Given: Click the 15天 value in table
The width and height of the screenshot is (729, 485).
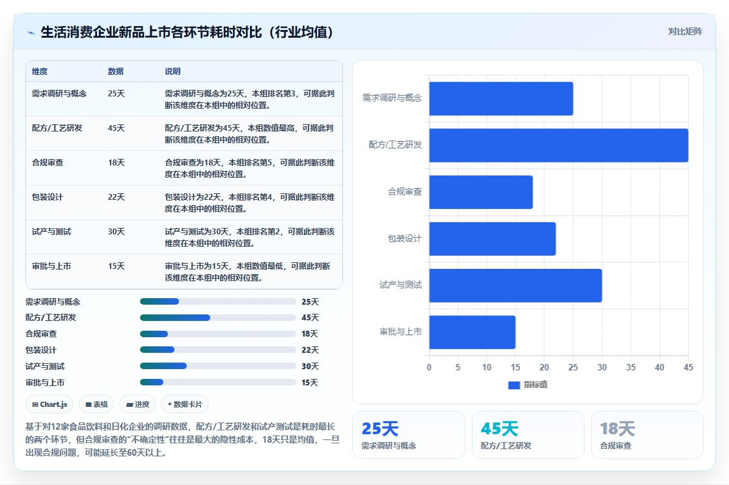Looking at the screenshot, I should [117, 266].
